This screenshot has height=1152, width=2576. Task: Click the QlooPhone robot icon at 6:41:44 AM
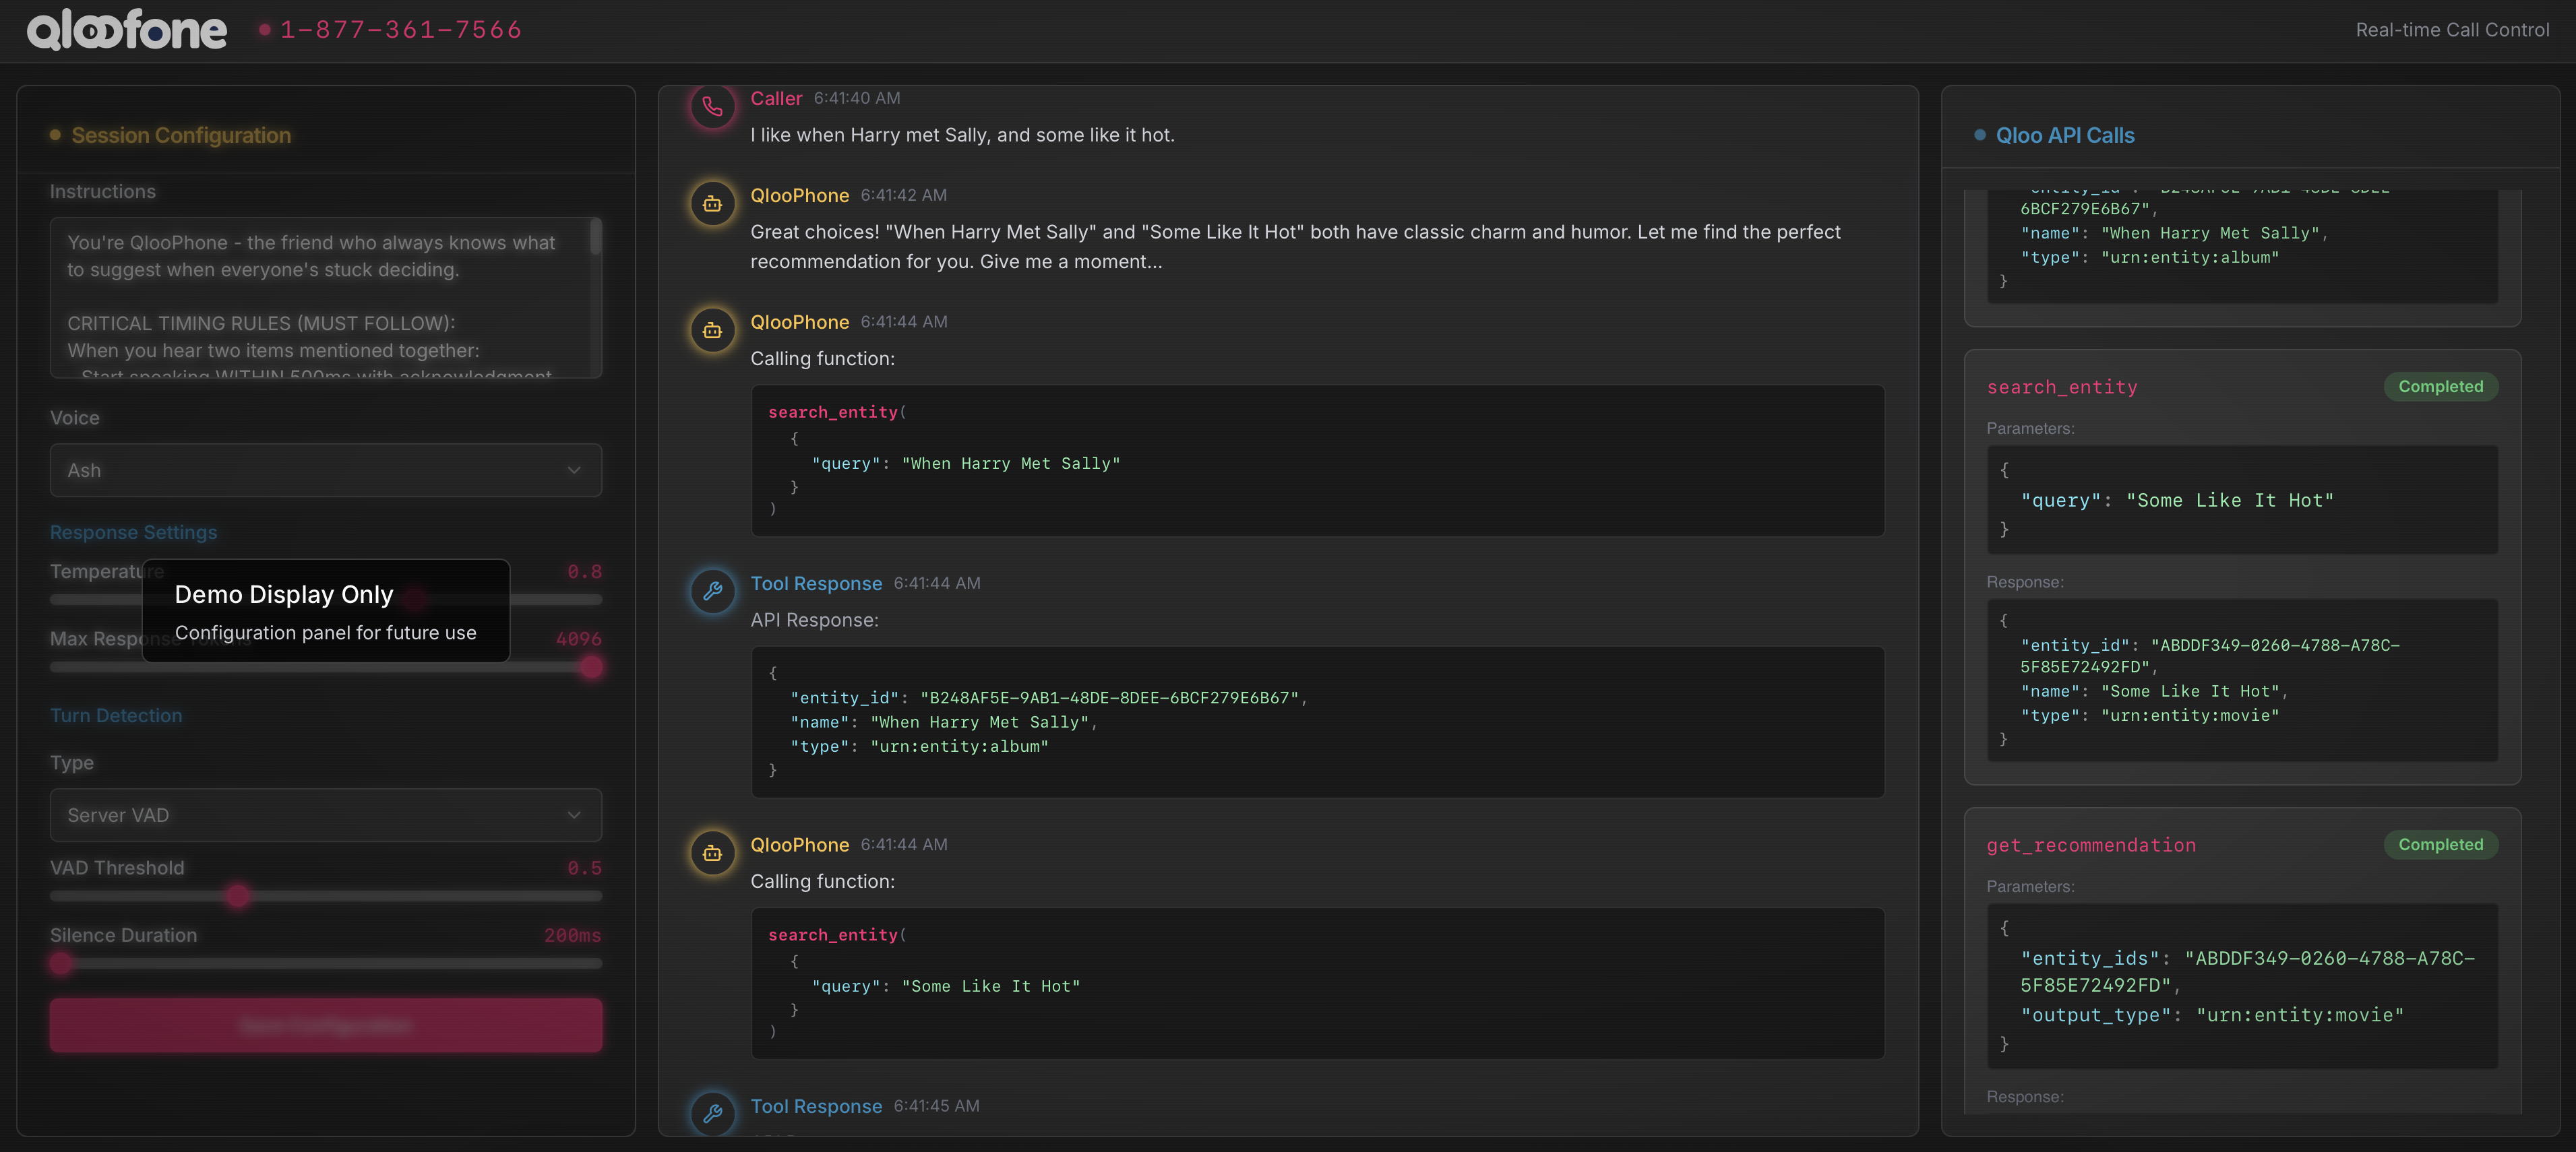(712, 331)
